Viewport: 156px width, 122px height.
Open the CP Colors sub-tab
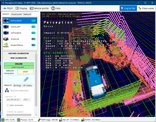pyautogui.click(x=28, y=85)
